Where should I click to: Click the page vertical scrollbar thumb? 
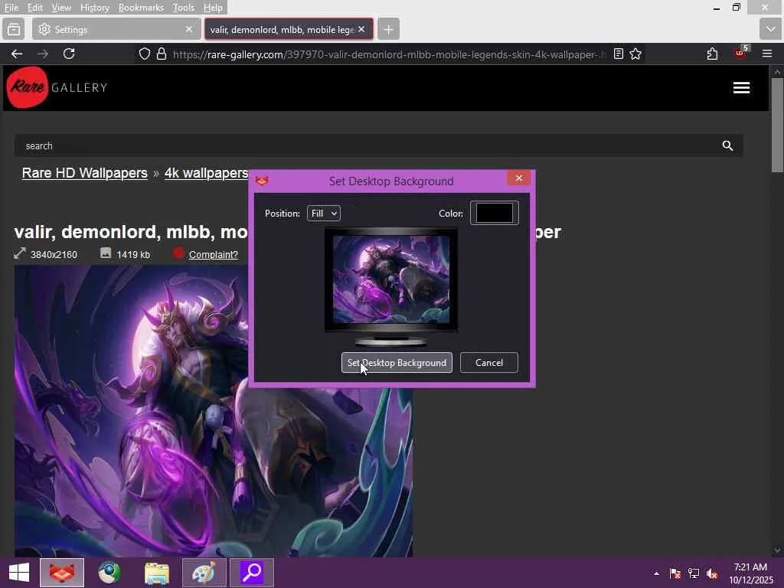777,125
